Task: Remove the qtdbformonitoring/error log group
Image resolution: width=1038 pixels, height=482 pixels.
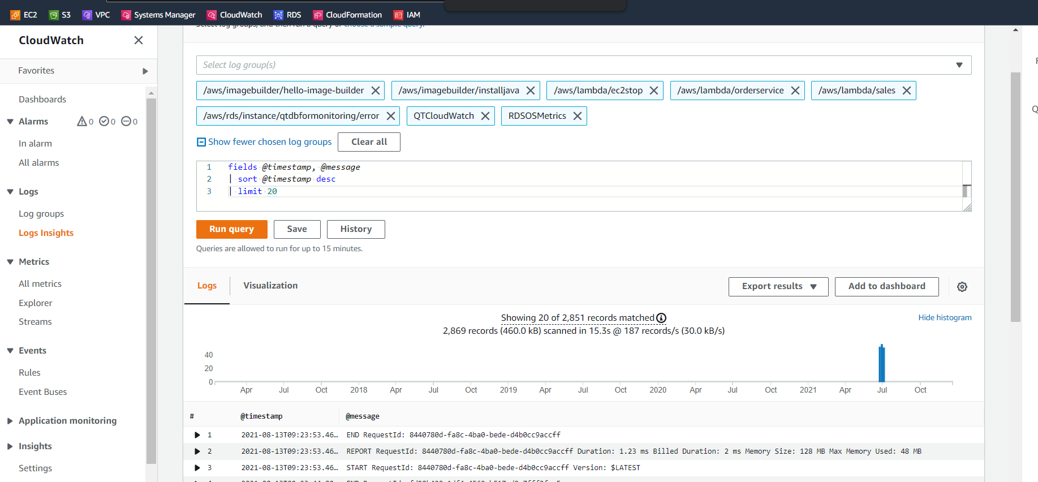Action: pos(391,116)
